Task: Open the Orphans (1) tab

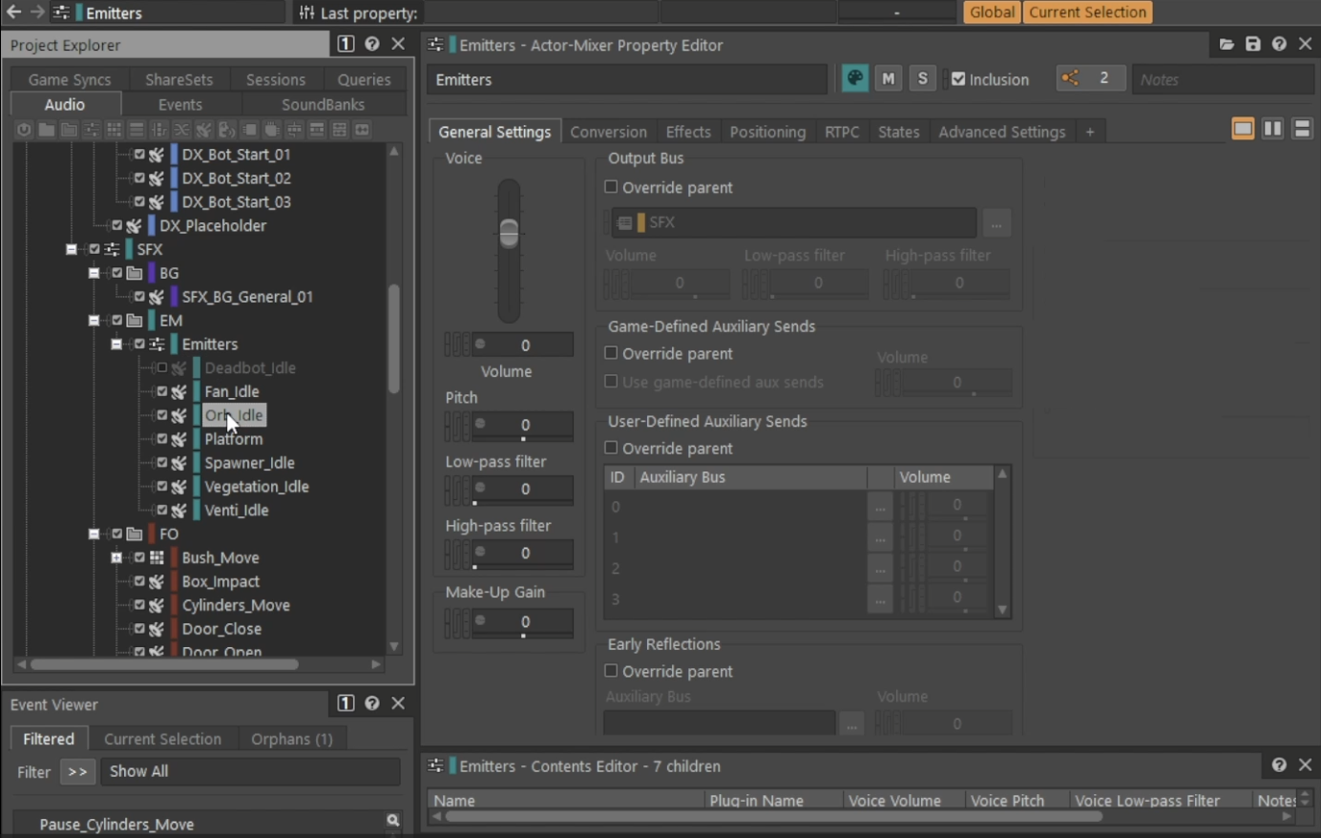Action: pyautogui.click(x=292, y=739)
